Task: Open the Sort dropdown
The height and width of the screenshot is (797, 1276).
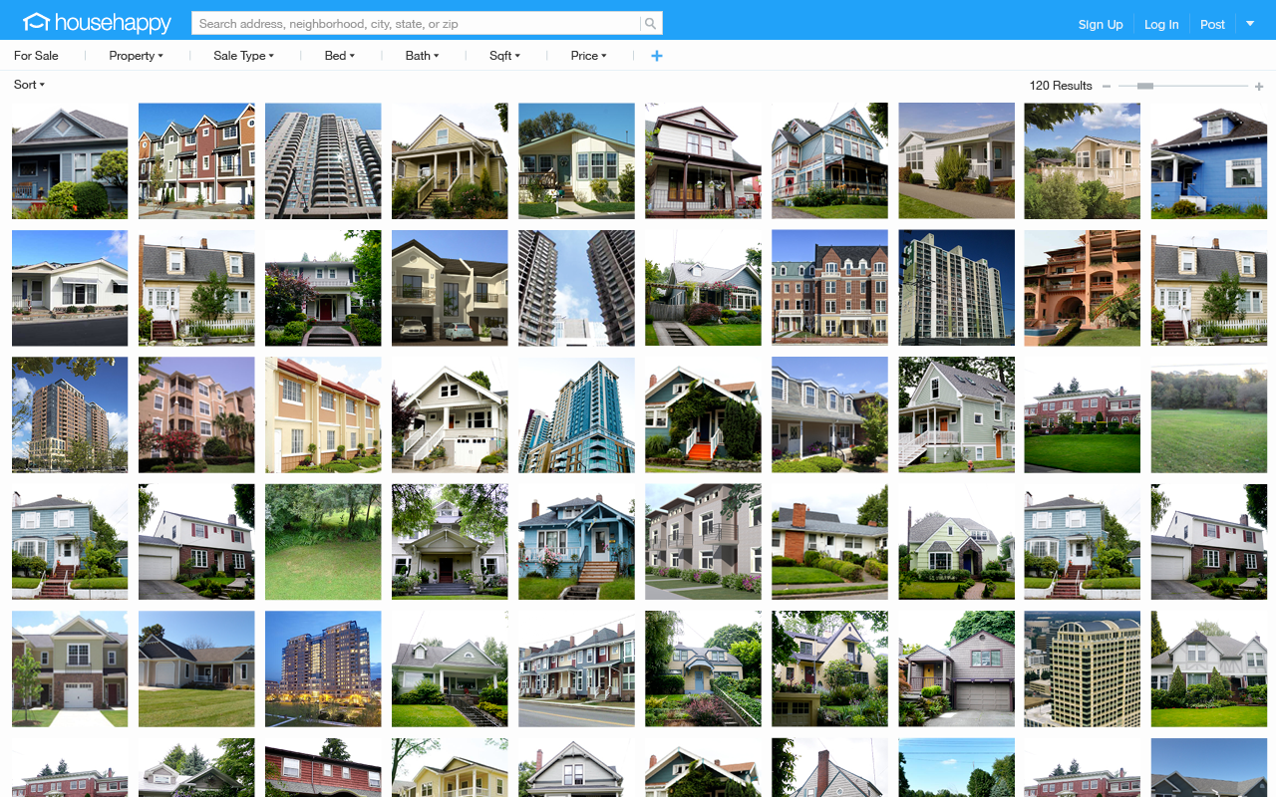Action: click(x=29, y=85)
